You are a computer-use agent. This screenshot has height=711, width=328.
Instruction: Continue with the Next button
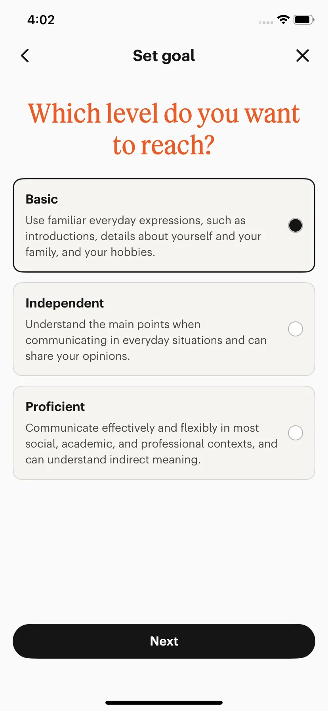click(x=164, y=641)
